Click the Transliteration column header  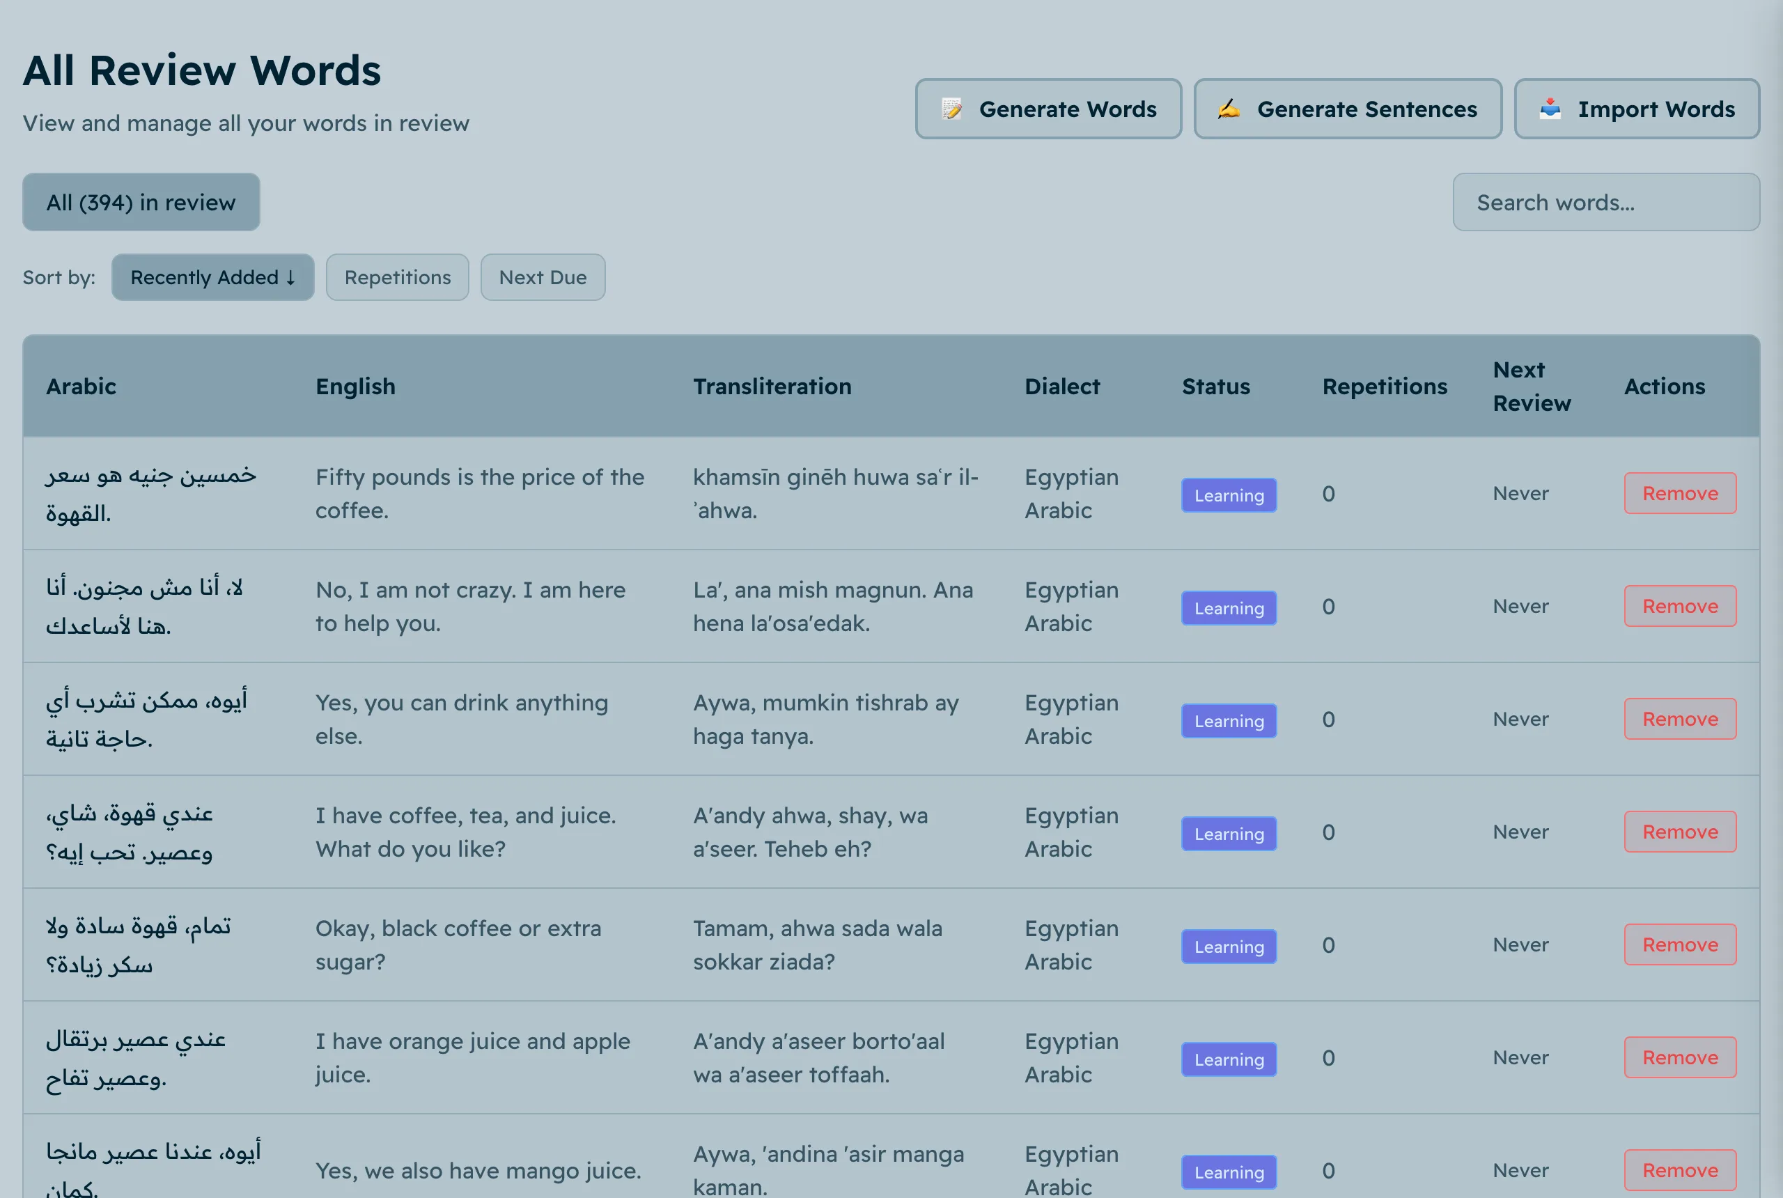tap(772, 386)
